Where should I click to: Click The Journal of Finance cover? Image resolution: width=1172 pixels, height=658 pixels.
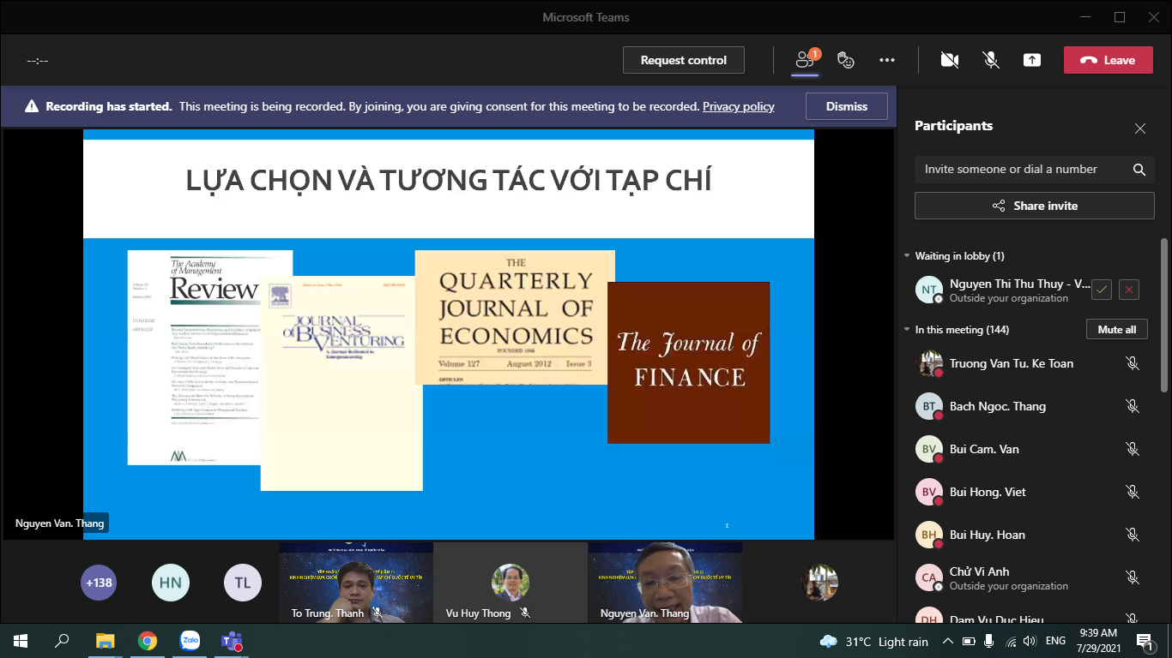pos(688,362)
